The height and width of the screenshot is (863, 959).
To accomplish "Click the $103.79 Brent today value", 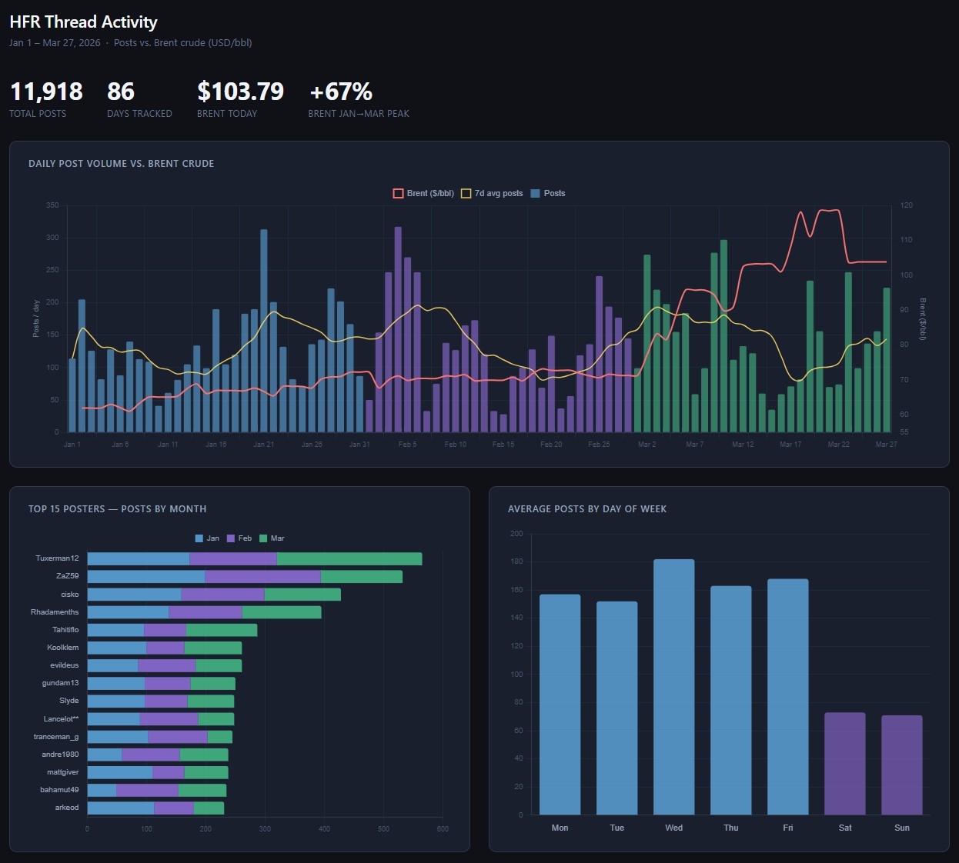I will (x=240, y=92).
